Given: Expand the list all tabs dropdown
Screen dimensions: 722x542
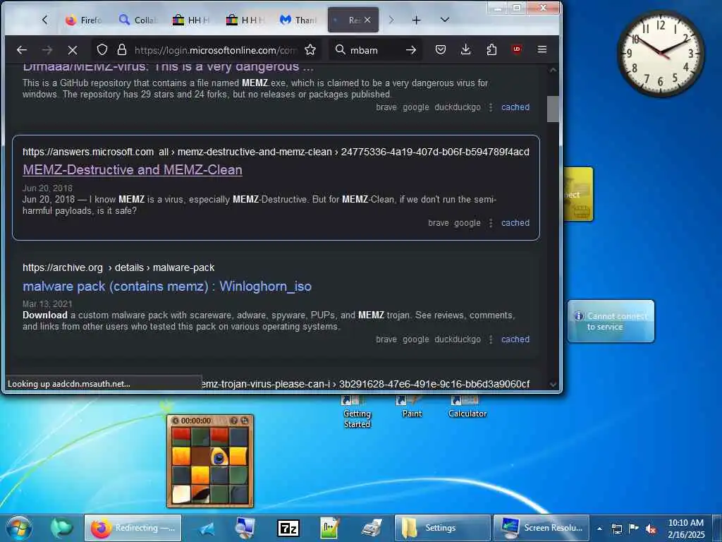Looking at the screenshot, I should [x=444, y=20].
